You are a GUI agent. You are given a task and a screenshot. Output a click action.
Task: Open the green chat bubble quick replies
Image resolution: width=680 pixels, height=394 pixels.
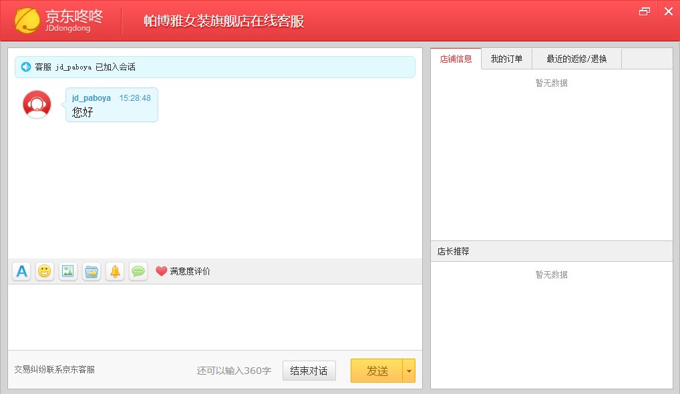[x=138, y=271]
